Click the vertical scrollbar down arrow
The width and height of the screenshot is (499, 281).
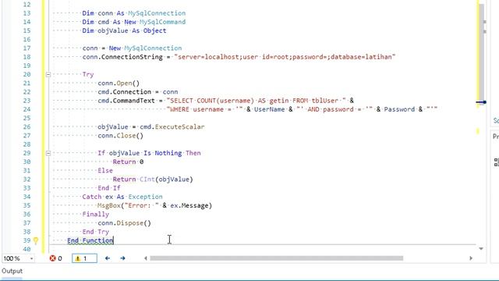click(481, 249)
